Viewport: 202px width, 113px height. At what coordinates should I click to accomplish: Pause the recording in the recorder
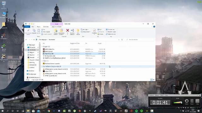click(192, 102)
